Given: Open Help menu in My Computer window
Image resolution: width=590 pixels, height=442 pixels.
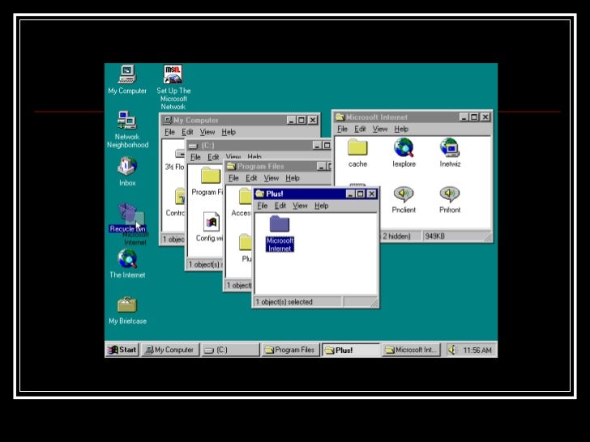Looking at the screenshot, I should (229, 132).
